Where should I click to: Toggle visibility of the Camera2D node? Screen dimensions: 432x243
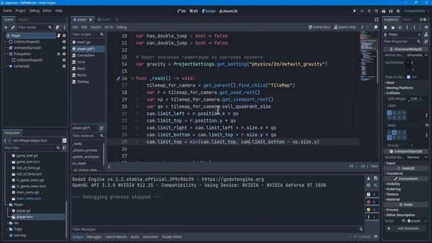point(64,66)
